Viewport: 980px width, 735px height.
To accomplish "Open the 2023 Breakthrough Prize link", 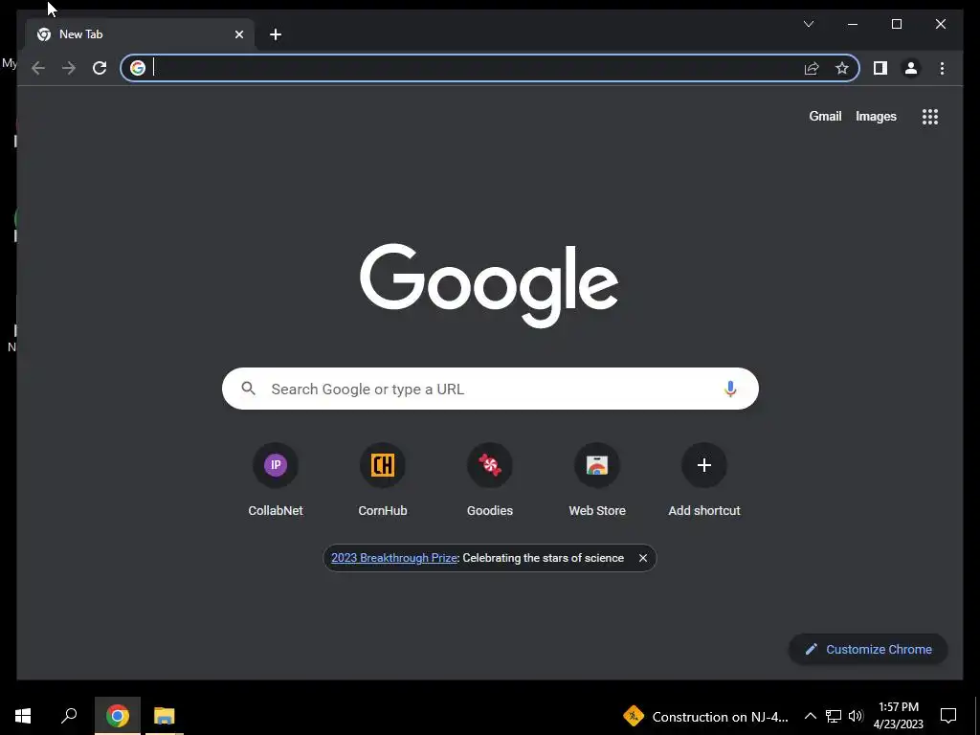I will [x=393, y=558].
